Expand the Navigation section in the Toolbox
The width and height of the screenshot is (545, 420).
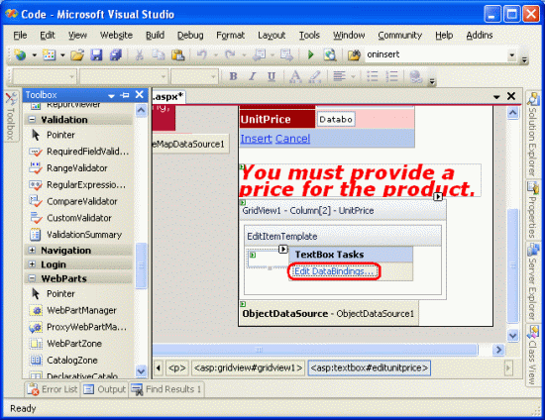(32, 251)
